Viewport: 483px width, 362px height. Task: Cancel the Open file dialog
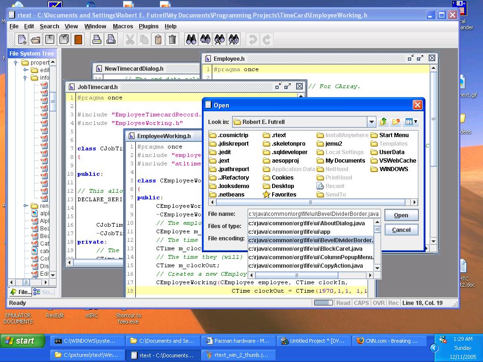tap(401, 230)
